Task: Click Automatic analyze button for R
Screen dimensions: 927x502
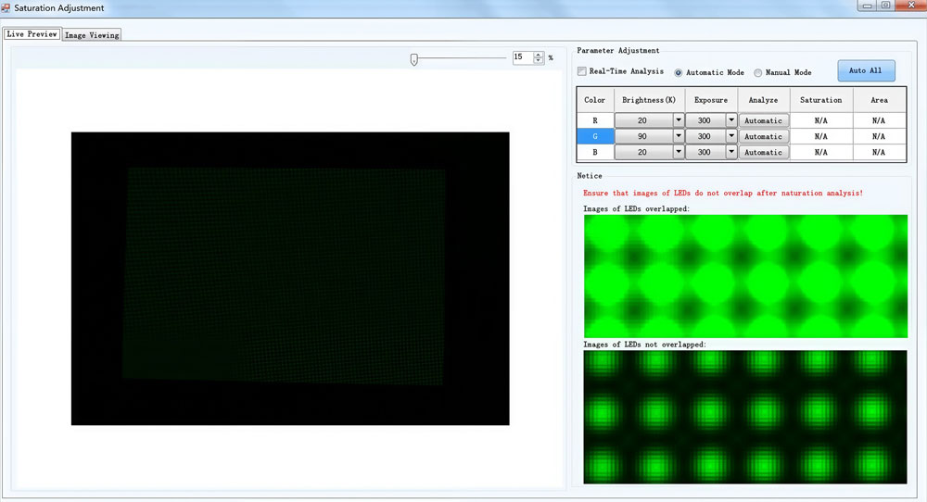Action: tap(763, 120)
